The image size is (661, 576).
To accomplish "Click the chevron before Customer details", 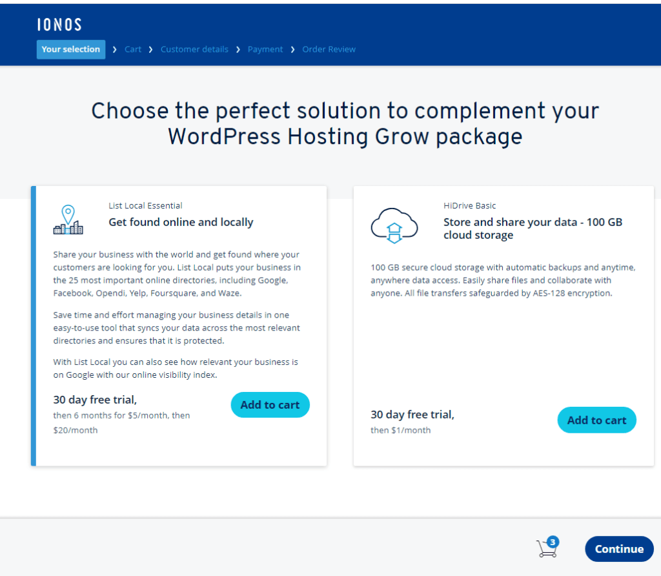I will (151, 50).
